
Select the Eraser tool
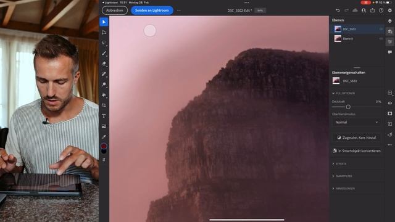pyautogui.click(x=104, y=64)
